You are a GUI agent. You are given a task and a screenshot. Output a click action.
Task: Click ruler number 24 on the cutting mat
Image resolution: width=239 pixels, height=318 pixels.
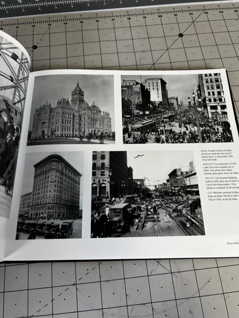tap(221, 12)
